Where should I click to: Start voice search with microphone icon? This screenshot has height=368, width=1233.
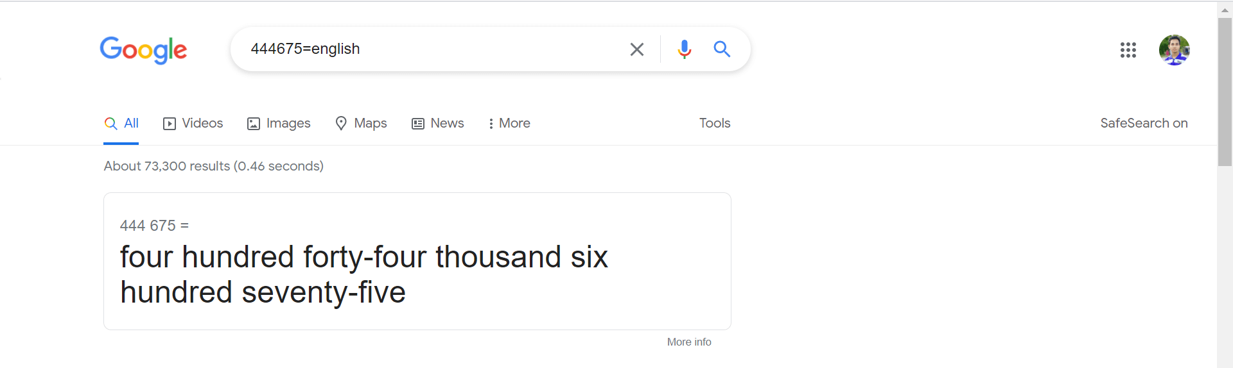(x=685, y=49)
